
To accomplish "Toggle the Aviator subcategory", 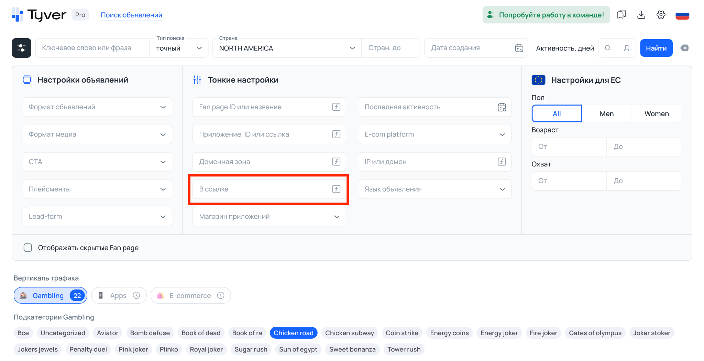I will pyautogui.click(x=108, y=333).
